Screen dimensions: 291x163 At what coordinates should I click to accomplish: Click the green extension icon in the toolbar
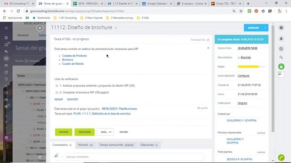click(x=249, y=11)
